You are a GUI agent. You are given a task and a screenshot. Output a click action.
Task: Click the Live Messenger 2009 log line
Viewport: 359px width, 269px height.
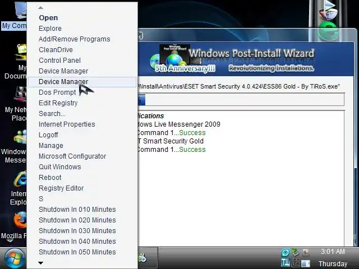[179, 124]
